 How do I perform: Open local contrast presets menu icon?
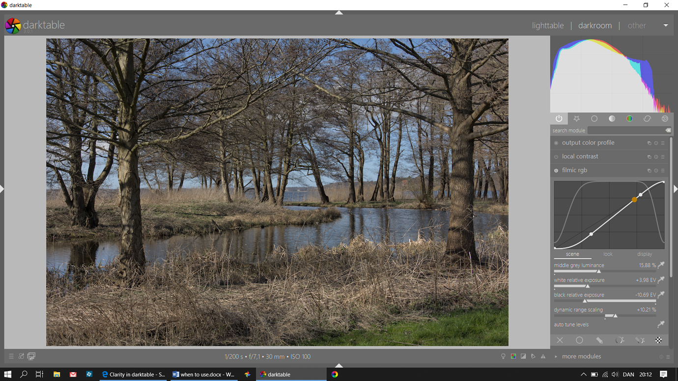click(663, 157)
